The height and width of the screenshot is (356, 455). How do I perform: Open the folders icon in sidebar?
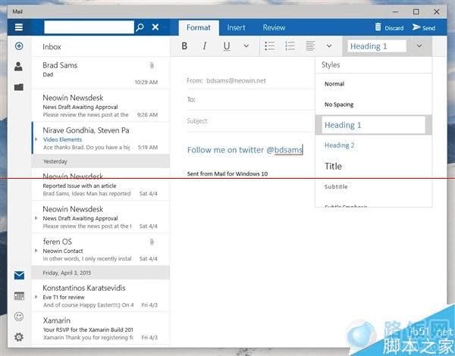tap(19, 87)
